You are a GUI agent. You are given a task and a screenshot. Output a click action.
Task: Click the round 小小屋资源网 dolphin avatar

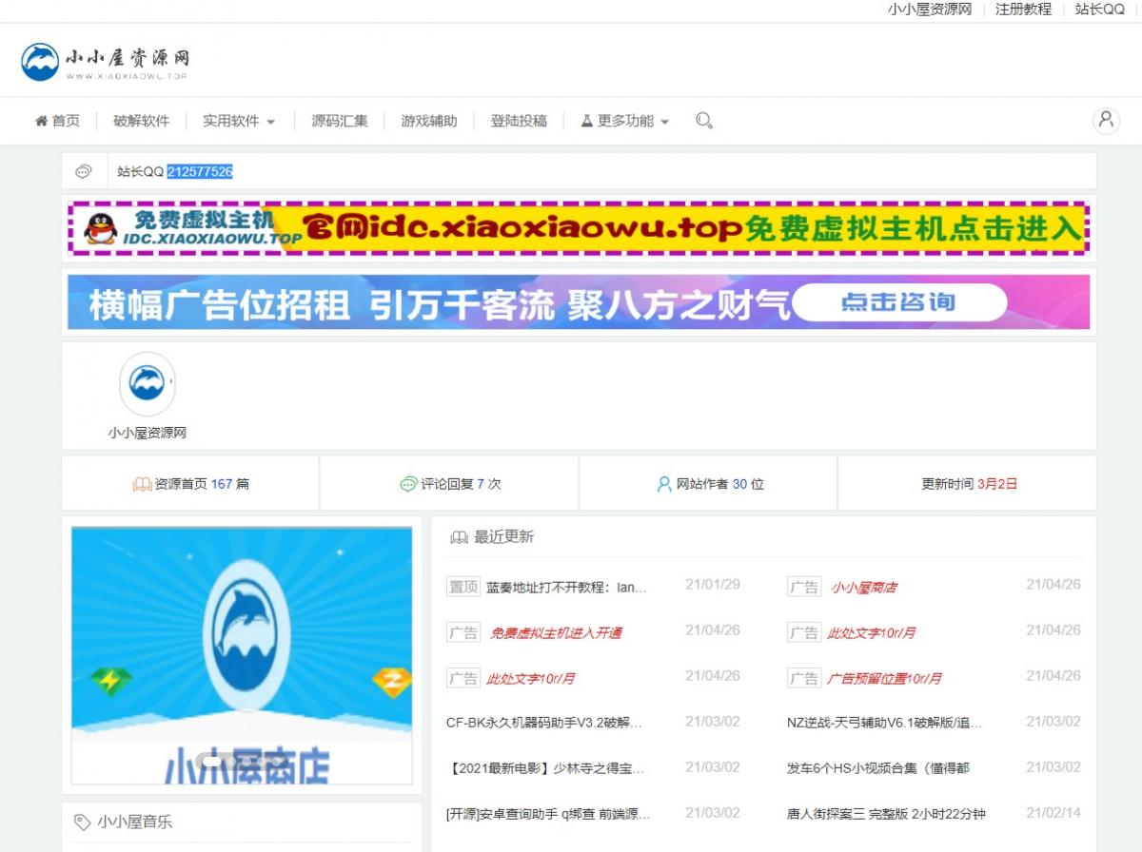148,384
